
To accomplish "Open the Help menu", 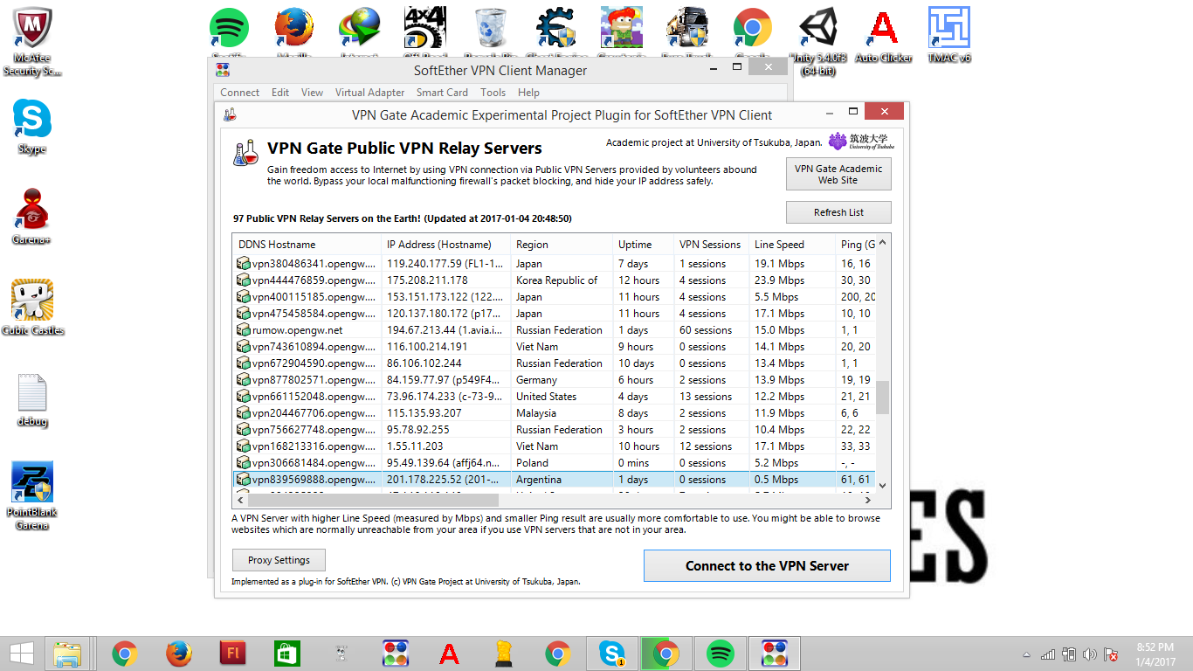I will click(528, 92).
